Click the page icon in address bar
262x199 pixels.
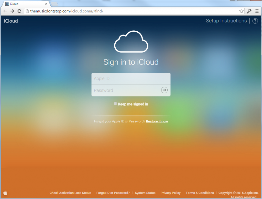coord(27,11)
